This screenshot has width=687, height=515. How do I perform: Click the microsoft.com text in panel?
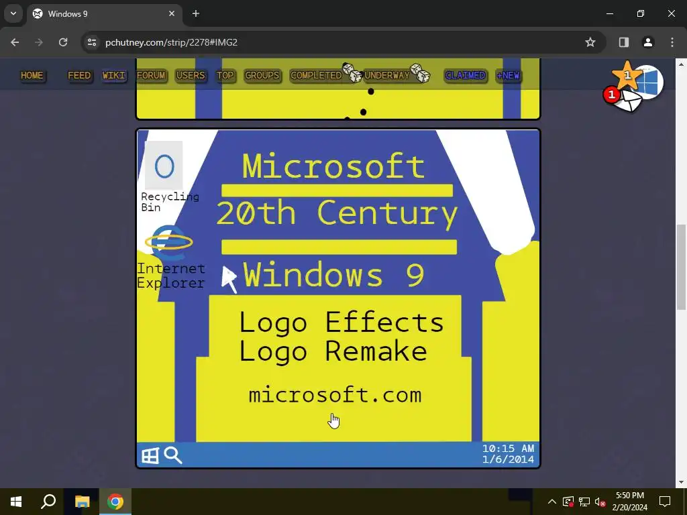tap(335, 395)
